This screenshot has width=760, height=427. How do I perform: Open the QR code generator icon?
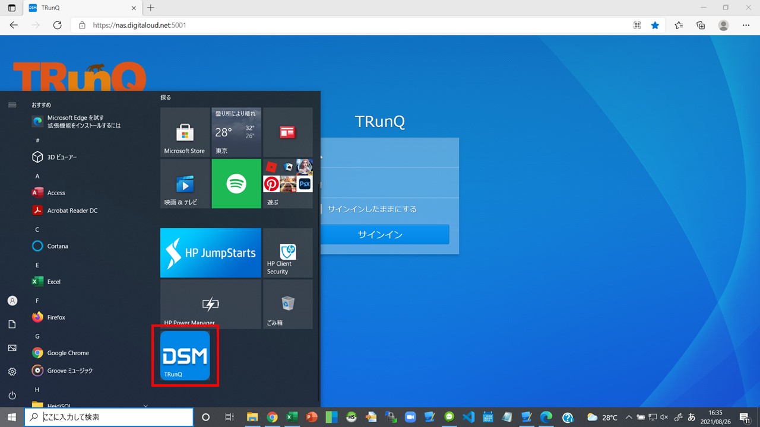(637, 26)
